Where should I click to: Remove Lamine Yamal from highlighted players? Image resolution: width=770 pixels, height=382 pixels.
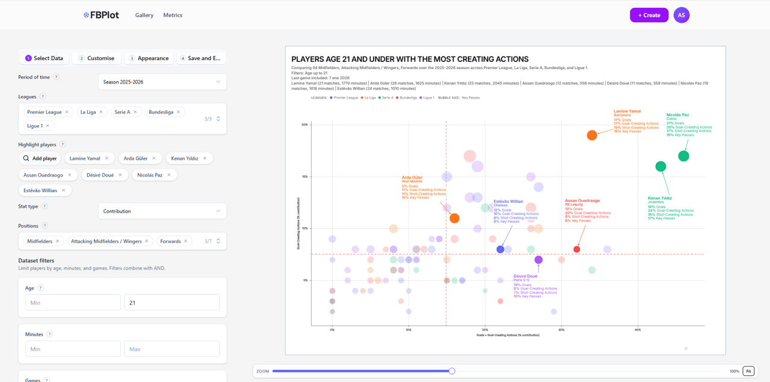[106, 159]
